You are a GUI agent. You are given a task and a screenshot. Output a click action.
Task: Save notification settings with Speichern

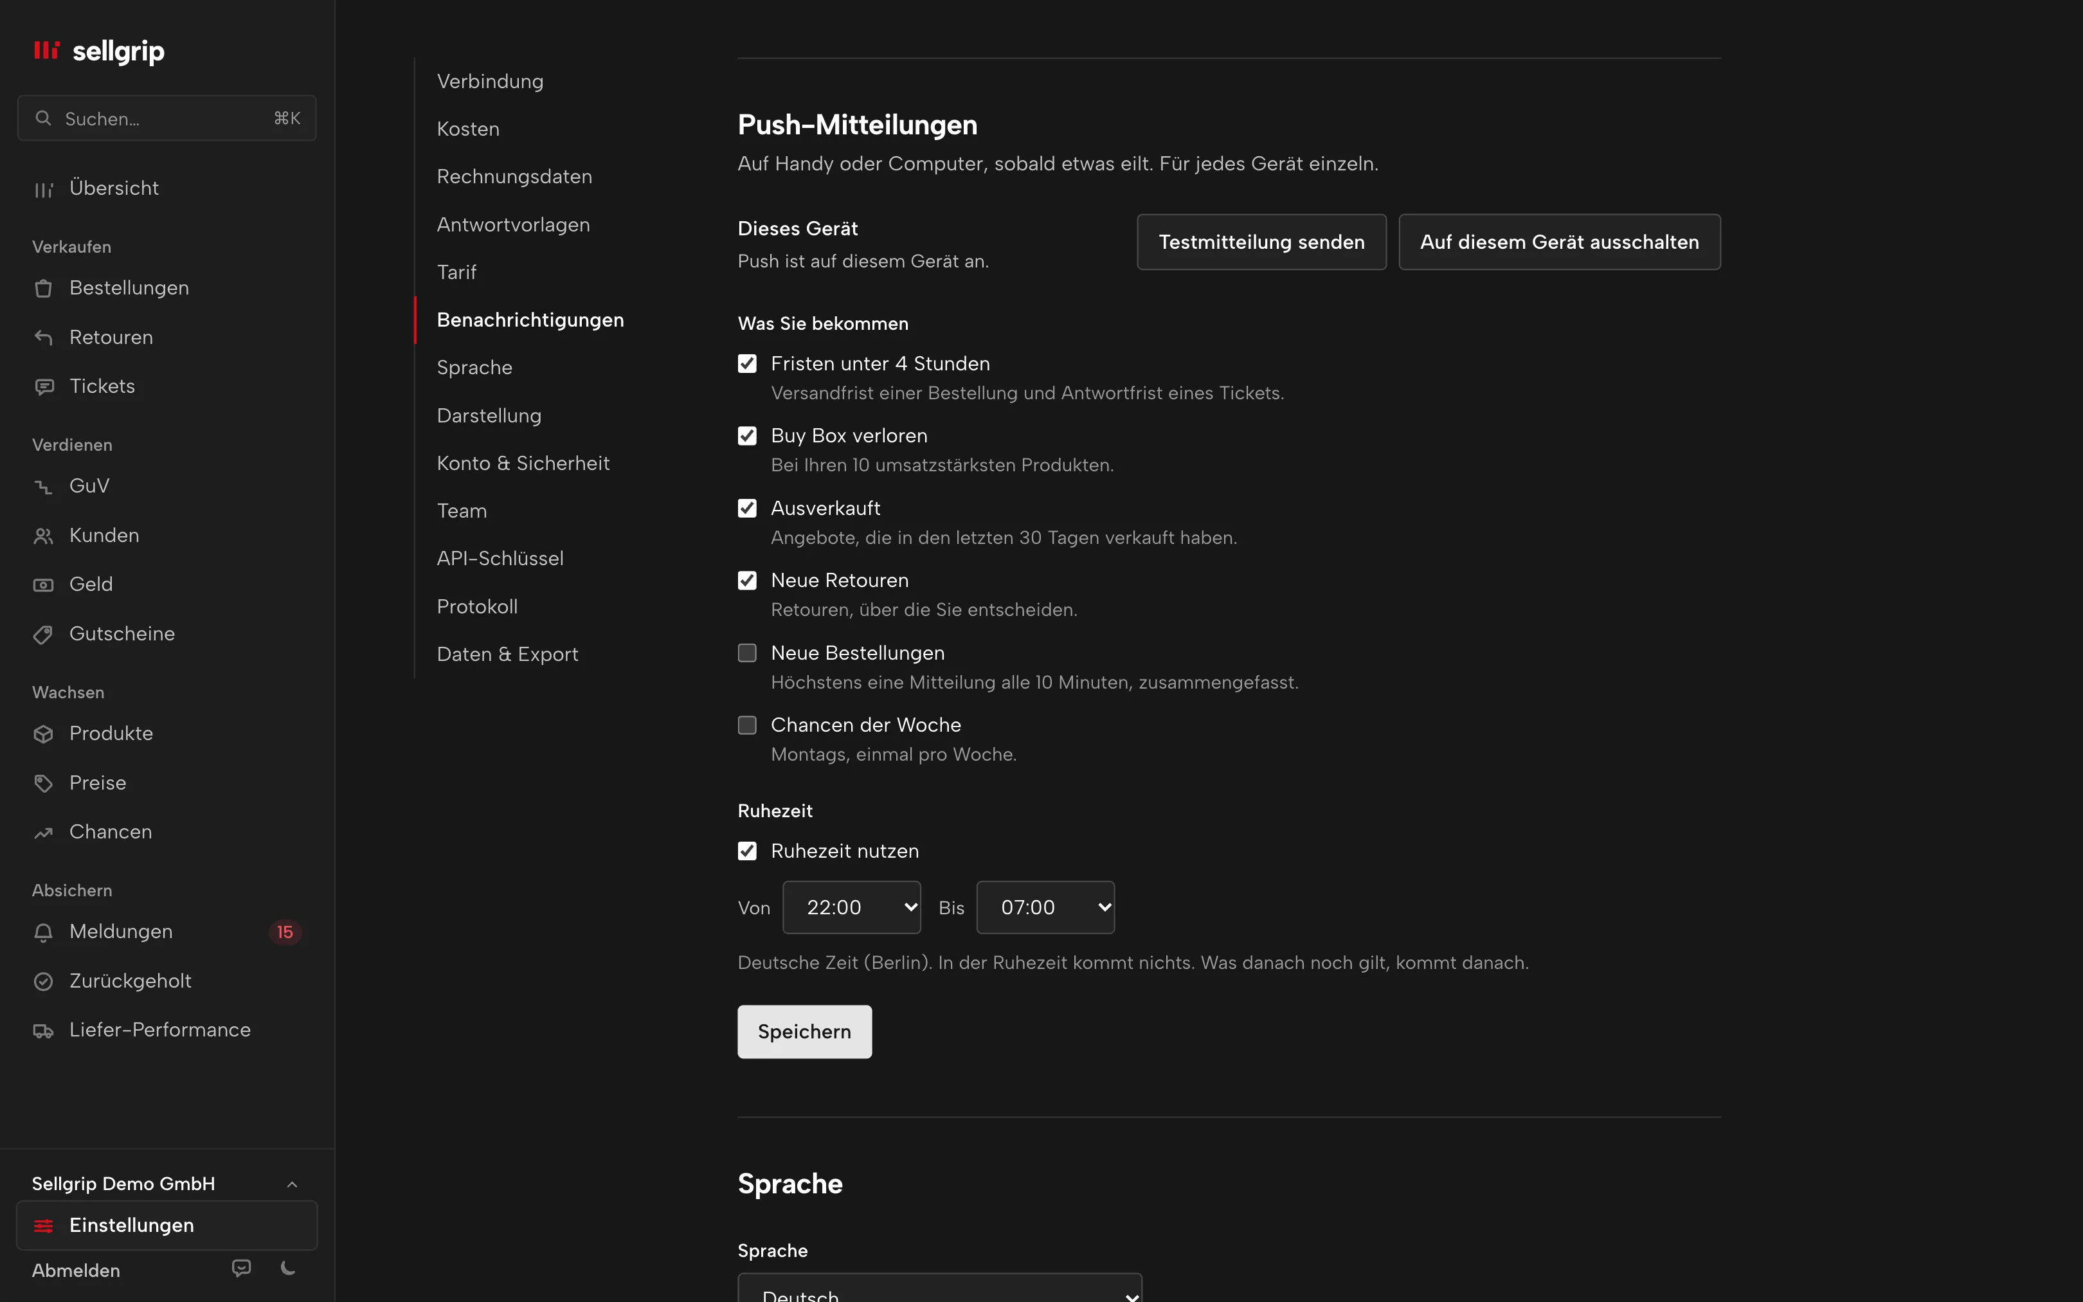804,1031
